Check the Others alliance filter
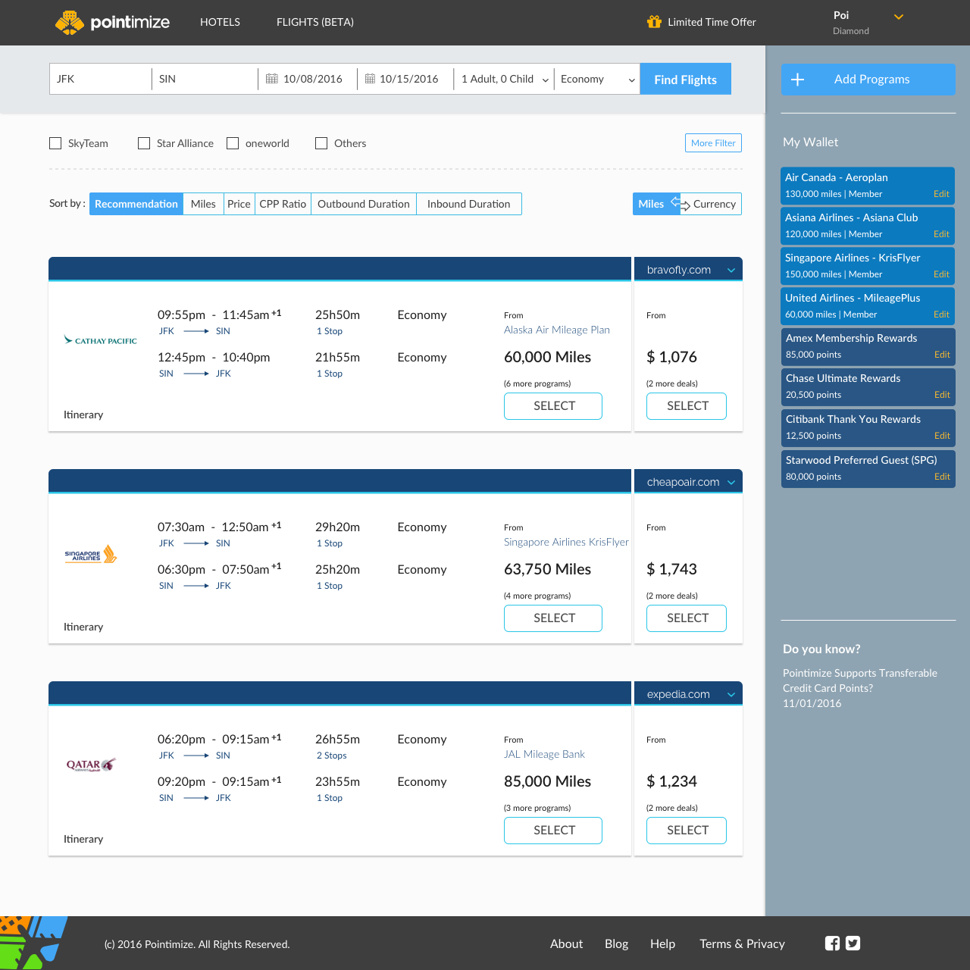Image resolution: width=970 pixels, height=970 pixels. pyautogui.click(x=321, y=143)
